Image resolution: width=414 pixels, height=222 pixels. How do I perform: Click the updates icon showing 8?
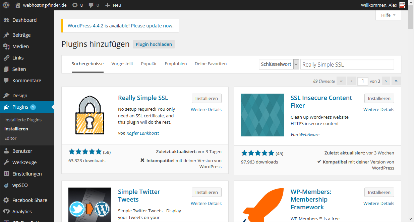[75, 5]
